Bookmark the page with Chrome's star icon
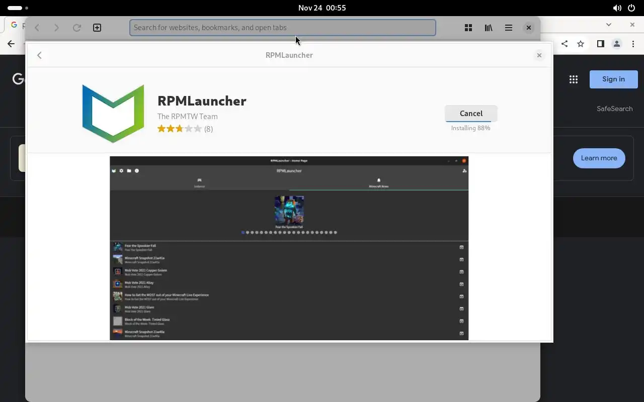The height and width of the screenshot is (402, 644). 581,44
